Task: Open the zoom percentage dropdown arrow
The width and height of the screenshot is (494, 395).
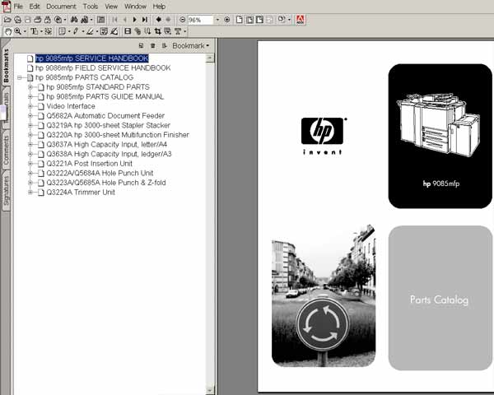Action: click(217, 20)
